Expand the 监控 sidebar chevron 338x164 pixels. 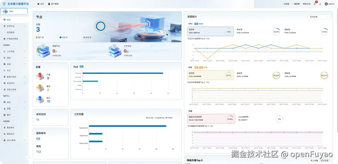point(25,102)
